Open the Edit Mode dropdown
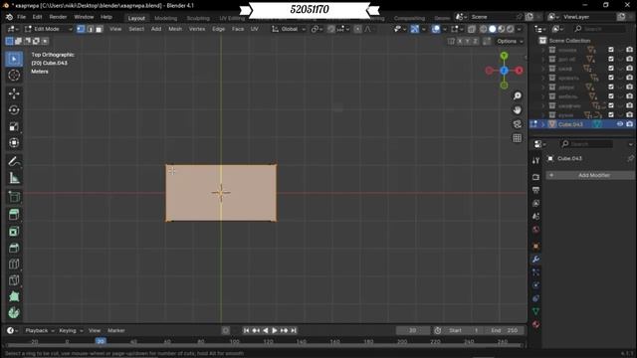 pos(48,29)
